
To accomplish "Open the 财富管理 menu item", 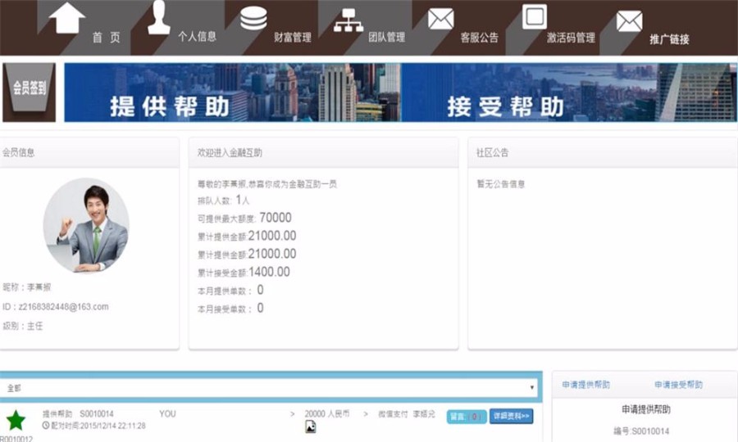I will [x=293, y=37].
